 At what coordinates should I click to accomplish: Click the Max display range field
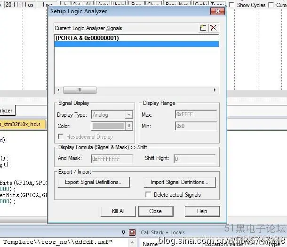(196, 114)
